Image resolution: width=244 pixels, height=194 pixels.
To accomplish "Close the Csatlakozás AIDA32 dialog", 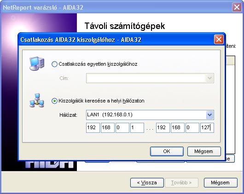I will click(x=219, y=40).
